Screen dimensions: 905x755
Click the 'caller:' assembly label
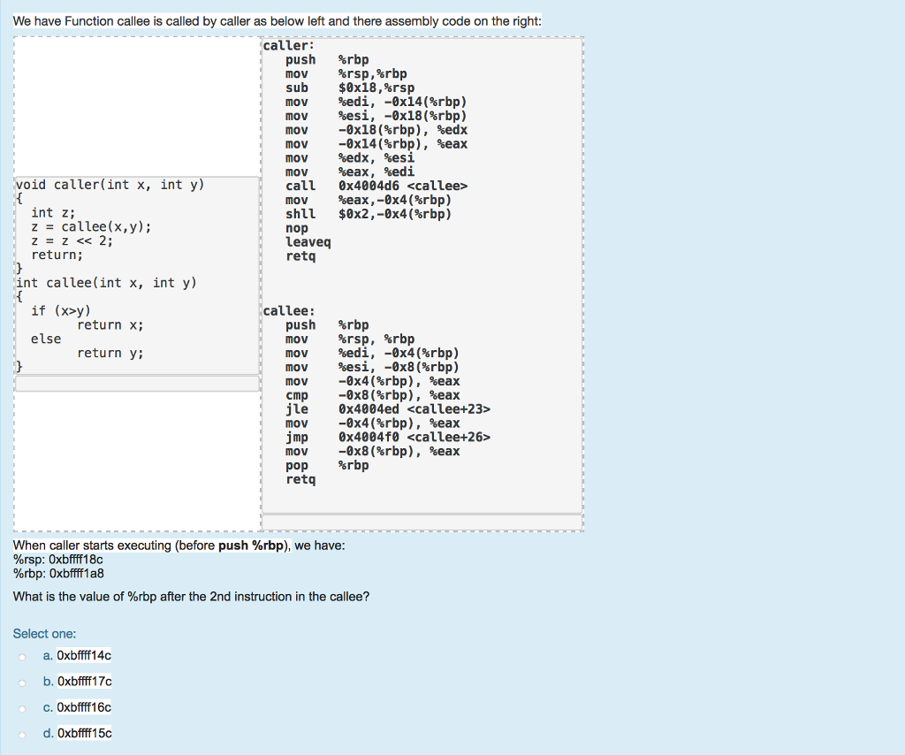[x=289, y=46]
